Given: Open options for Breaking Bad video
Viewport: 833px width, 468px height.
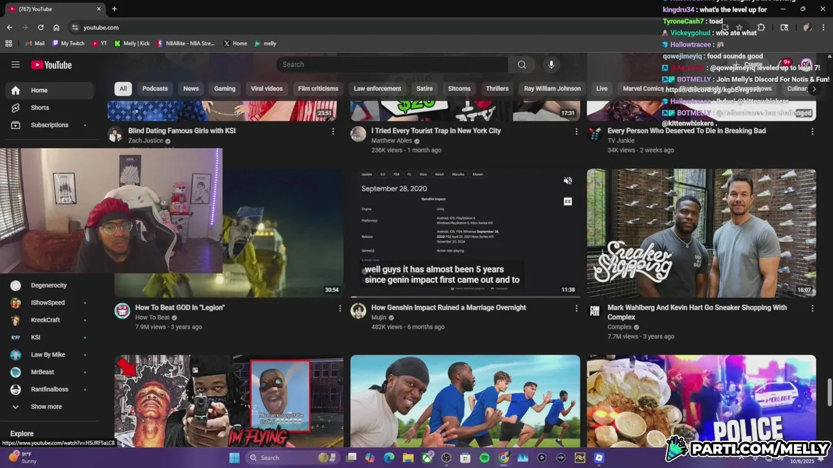Looking at the screenshot, I should (x=812, y=131).
